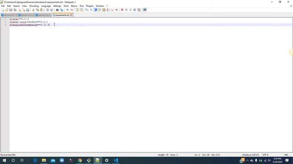Click the Django==3.0.3 line
This screenshot has height=164, width=293.
pos(19,19)
